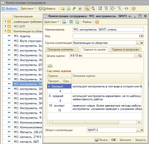This screenshot has width=149, height=144.
Task: Switch to Оценка по вопросам tab
Action: 125,50
